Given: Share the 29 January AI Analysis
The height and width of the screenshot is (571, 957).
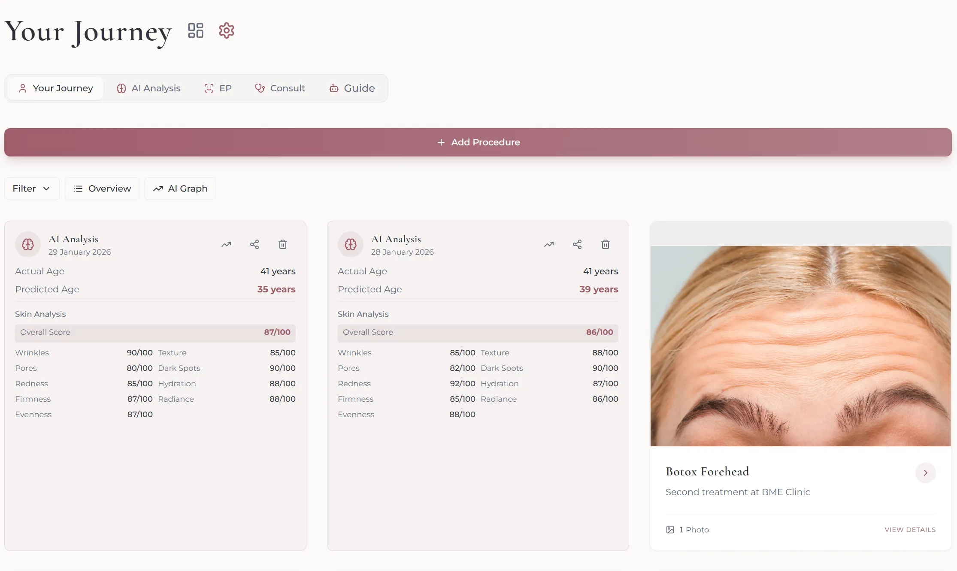Looking at the screenshot, I should tap(254, 244).
